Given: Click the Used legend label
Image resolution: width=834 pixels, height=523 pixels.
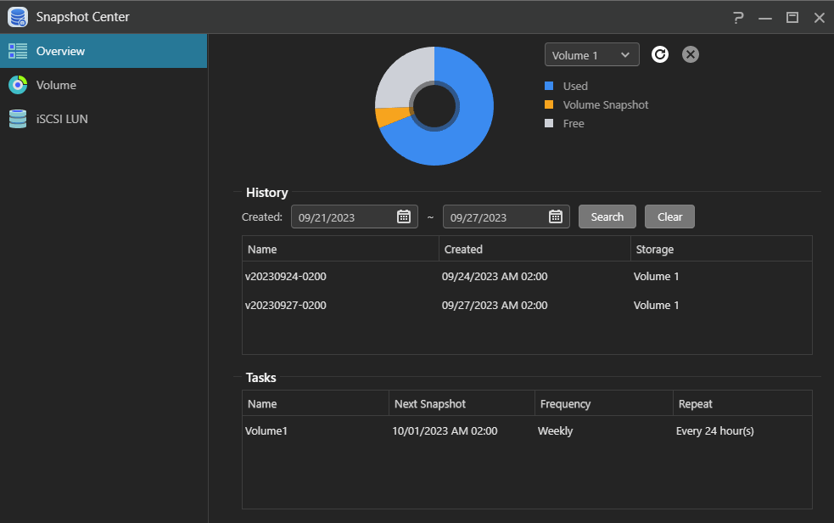Looking at the screenshot, I should (x=575, y=86).
